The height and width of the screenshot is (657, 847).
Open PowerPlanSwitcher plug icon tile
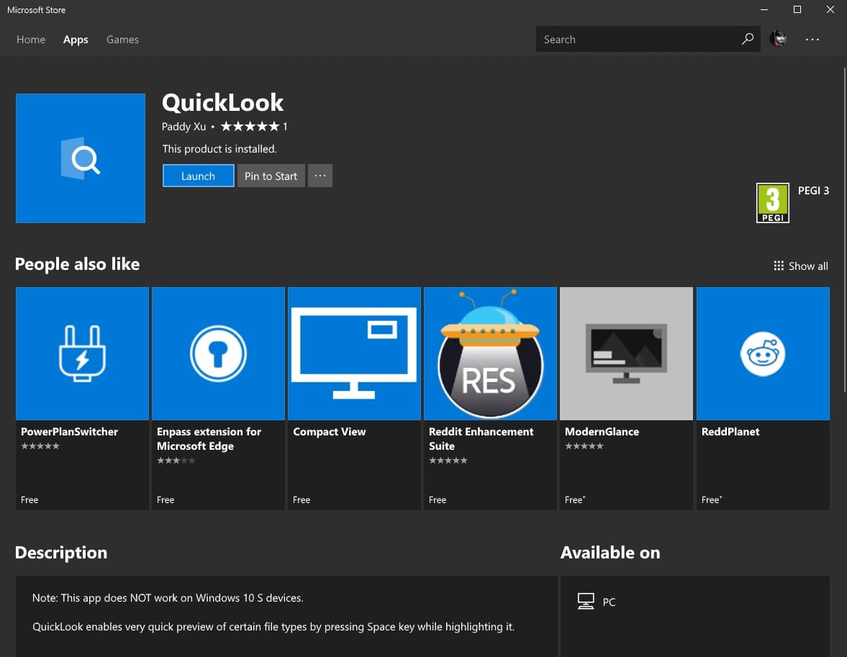tap(82, 353)
